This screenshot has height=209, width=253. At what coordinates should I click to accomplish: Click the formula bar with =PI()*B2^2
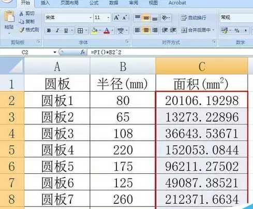click(171, 52)
